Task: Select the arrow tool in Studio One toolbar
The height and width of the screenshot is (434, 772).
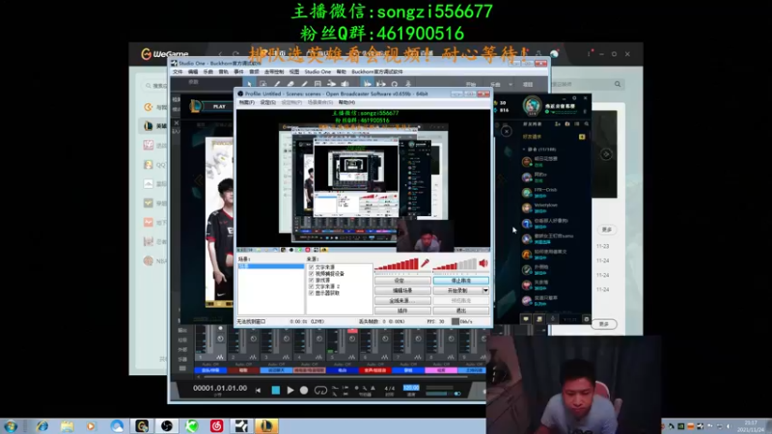Action: [250, 84]
